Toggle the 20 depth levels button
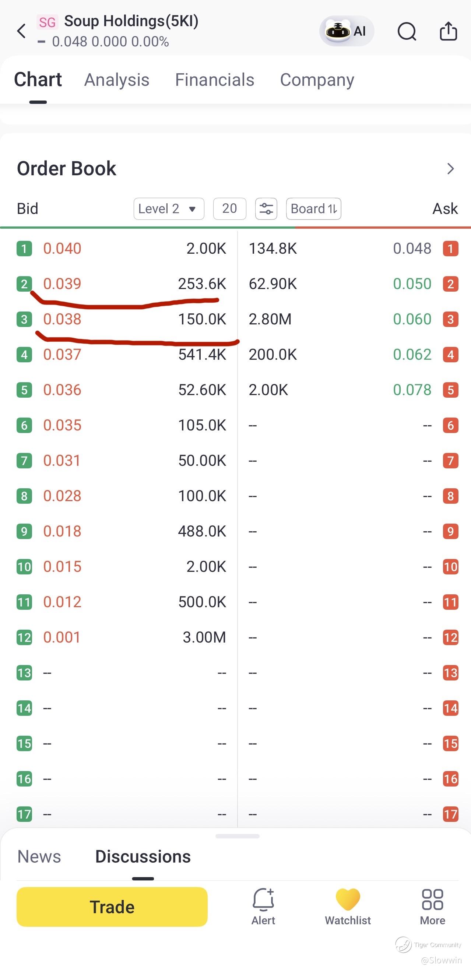The width and height of the screenshot is (471, 971). click(230, 208)
